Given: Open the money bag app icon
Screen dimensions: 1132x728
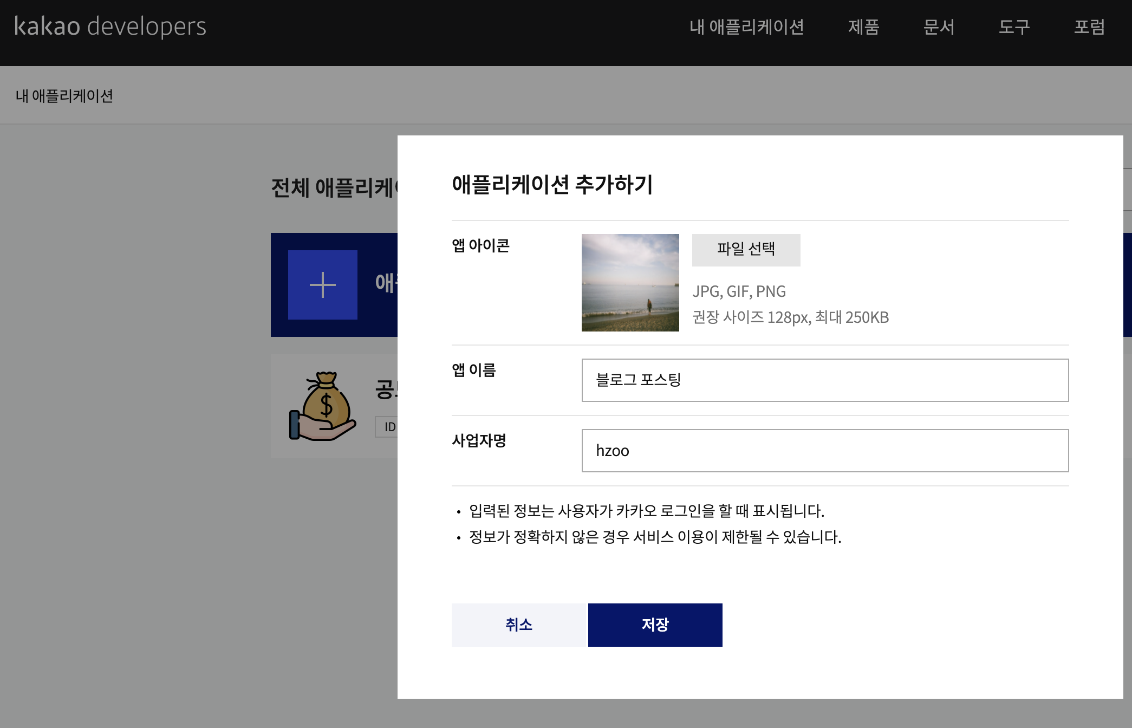Looking at the screenshot, I should click(x=322, y=406).
